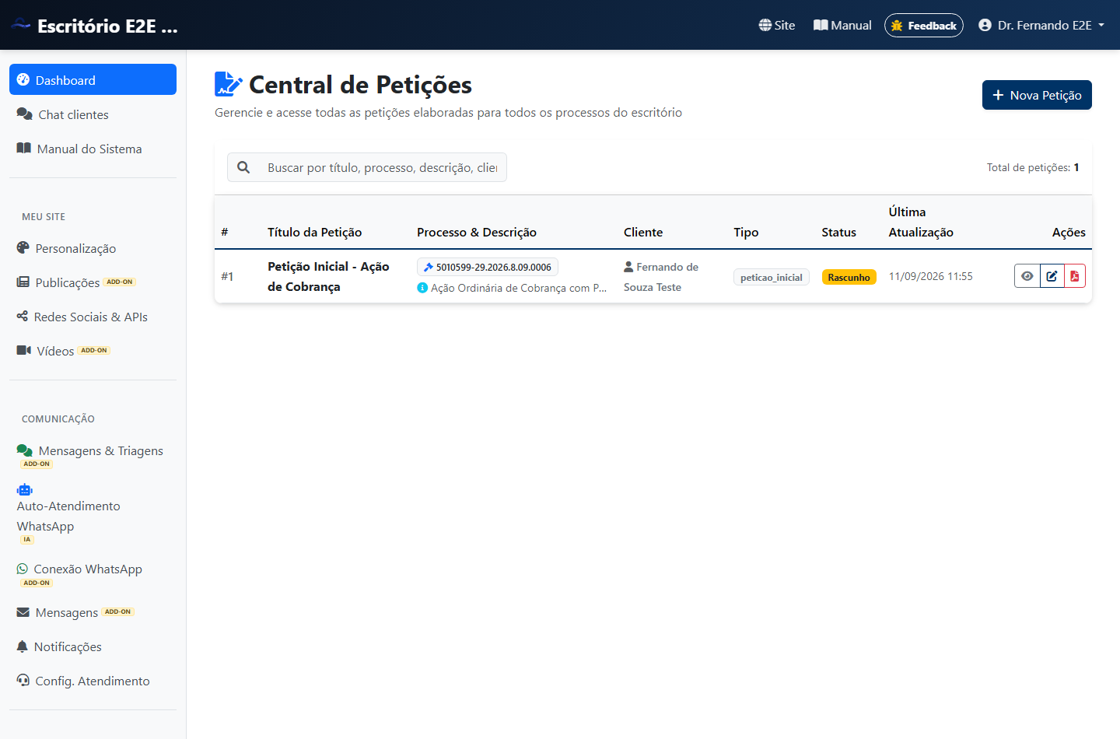Go to Personalização
Screen dimensions: 1120x739
pyautogui.click(x=93, y=248)
